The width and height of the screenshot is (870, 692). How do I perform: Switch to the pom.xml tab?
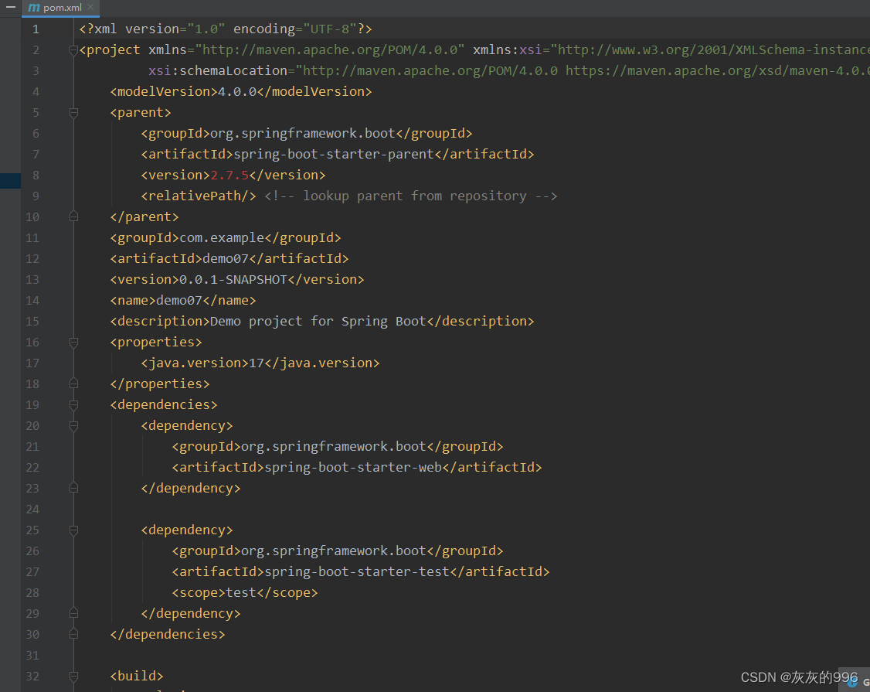[x=60, y=7]
